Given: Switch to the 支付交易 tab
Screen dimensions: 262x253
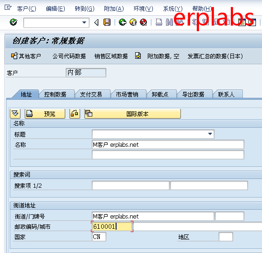Looking at the screenshot, I should coord(91,95).
